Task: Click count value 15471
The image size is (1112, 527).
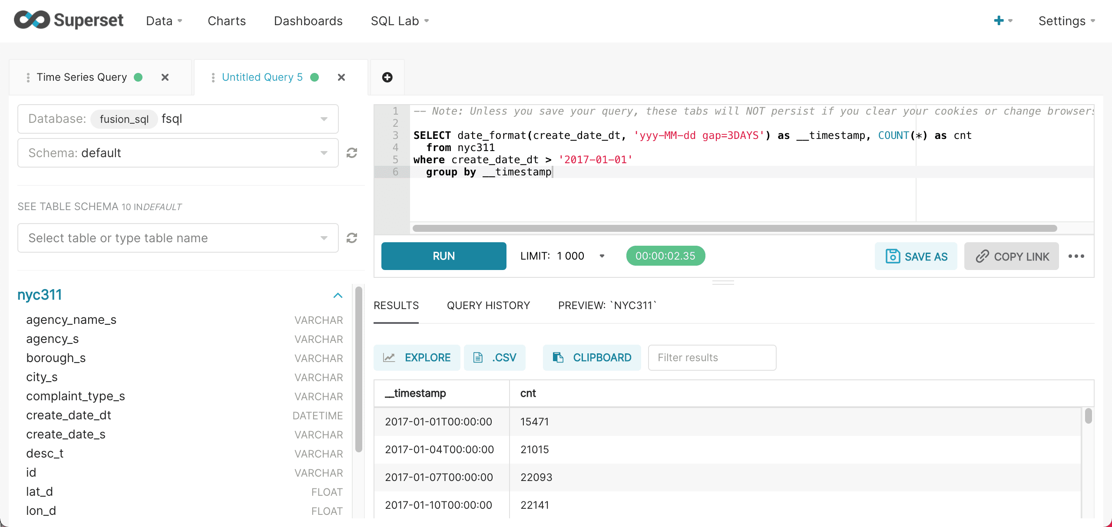Action: coord(535,422)
